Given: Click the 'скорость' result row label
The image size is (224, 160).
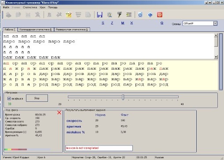Looking at the screenshot, I should point(74,121).
